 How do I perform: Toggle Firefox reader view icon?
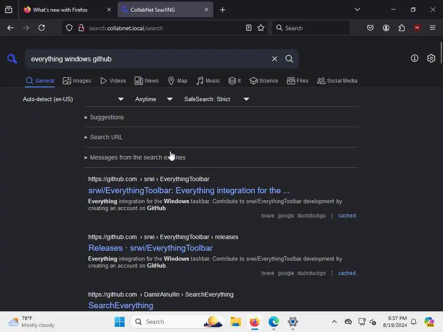(x=249, y=28)
